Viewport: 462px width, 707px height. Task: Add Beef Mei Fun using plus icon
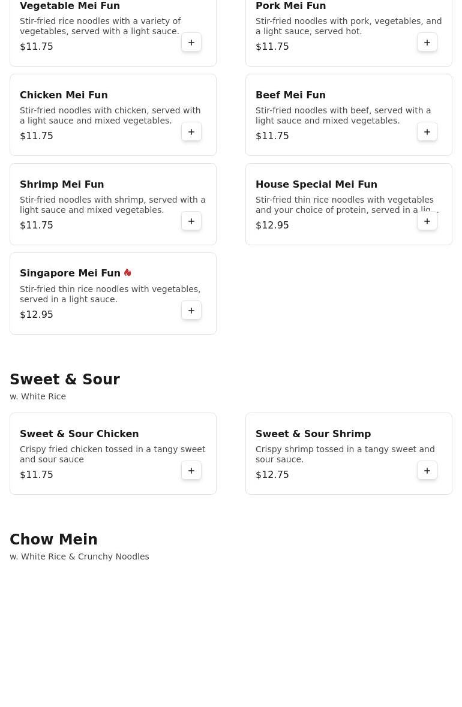pos(427,132)
